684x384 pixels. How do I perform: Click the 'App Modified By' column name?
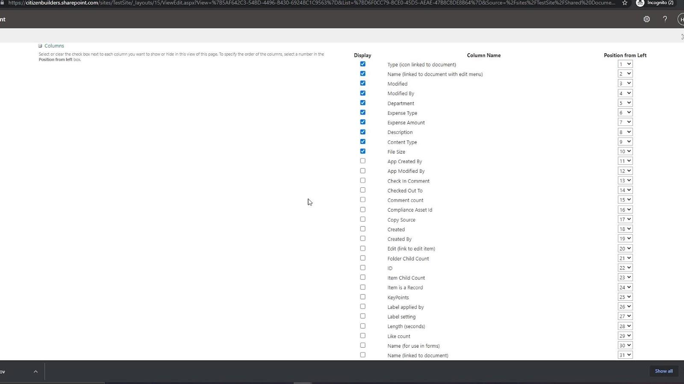pos(406,171)
